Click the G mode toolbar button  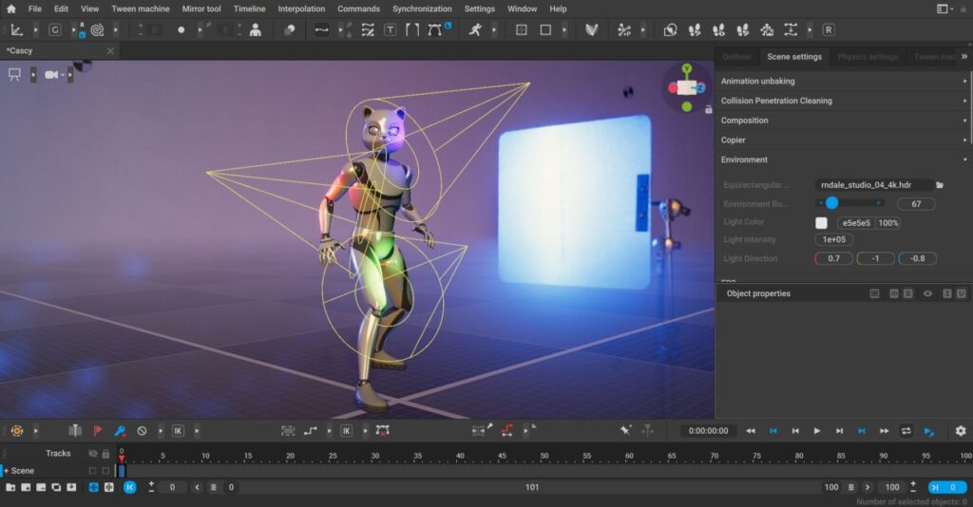[54, 29]
